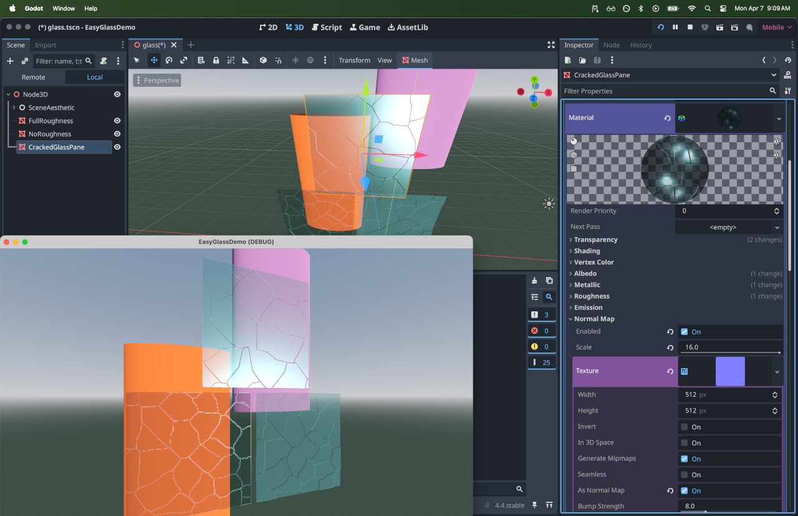Switch to the 2D workspace
This screenshot has height=516, width=798.
268,27
